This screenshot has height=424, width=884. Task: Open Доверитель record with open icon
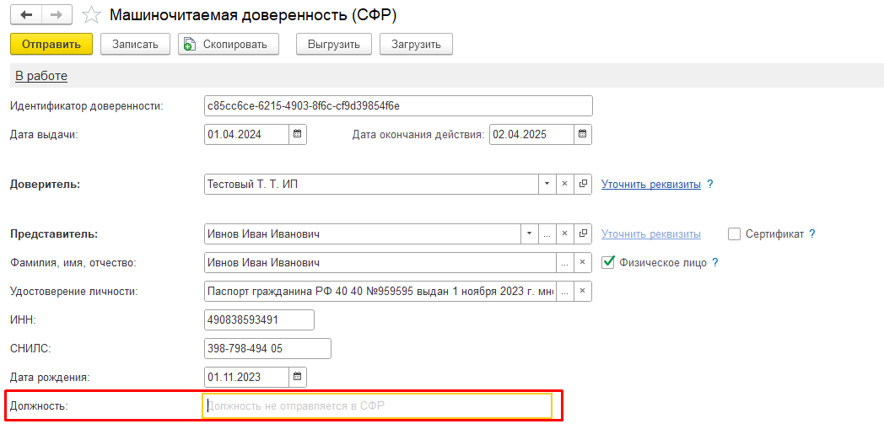[x=582, y=184]
